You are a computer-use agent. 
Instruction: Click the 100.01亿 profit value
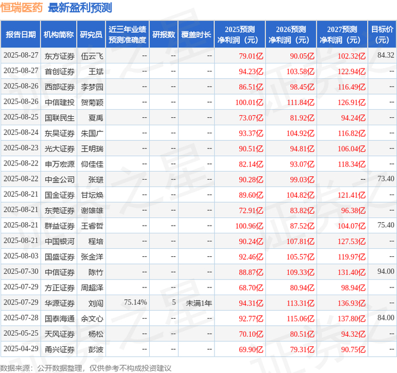coord(250,103)
